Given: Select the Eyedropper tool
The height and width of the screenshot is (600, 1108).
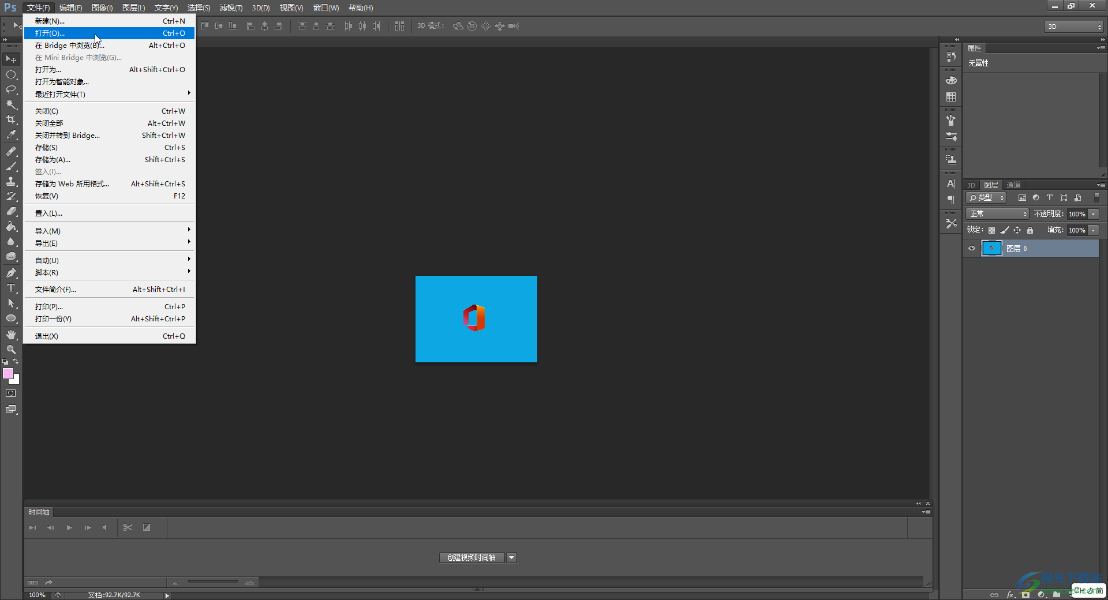Looking at the screenshot, I should (x=11, y=135).
